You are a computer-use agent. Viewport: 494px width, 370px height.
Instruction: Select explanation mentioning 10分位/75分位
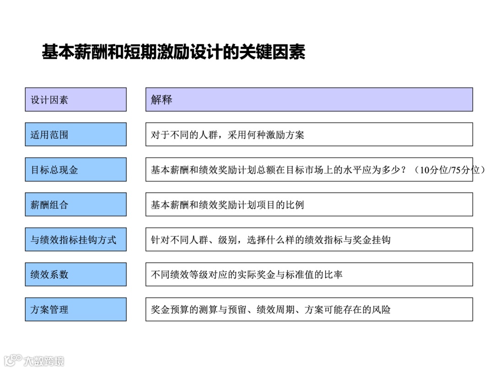point(318,170)
